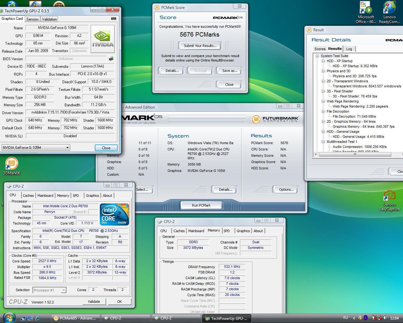This screenshot has height=323, width=403.
Task: Collapse the System Test Suite tree node
Action: click(x=317, y=56)
